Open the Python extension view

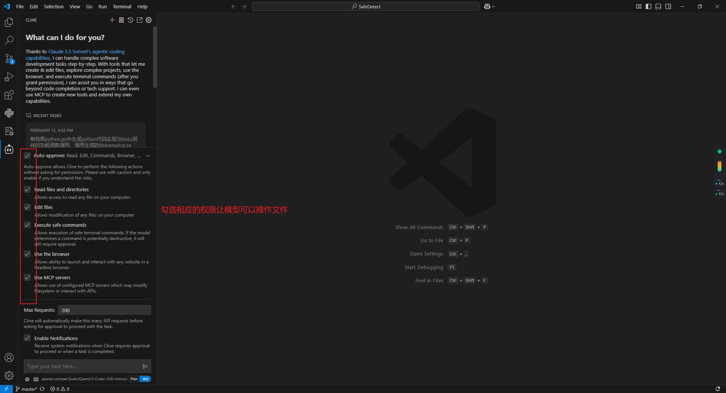pyautogui.click(x=9, y=113)
